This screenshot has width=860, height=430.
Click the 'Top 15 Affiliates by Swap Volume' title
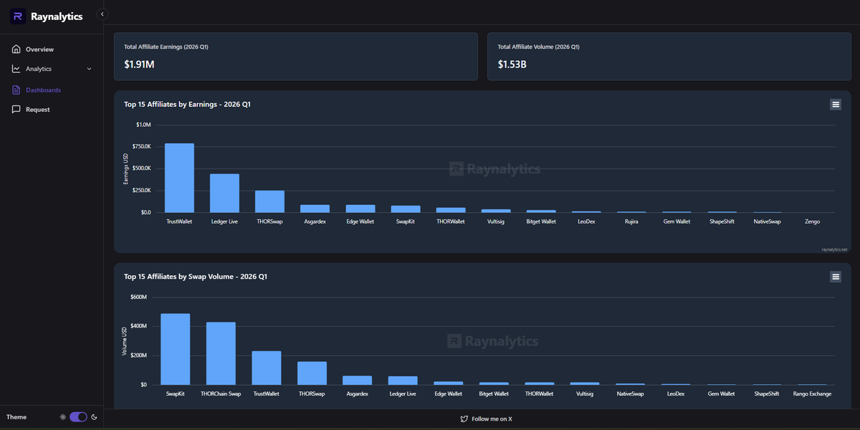(196, 277)
